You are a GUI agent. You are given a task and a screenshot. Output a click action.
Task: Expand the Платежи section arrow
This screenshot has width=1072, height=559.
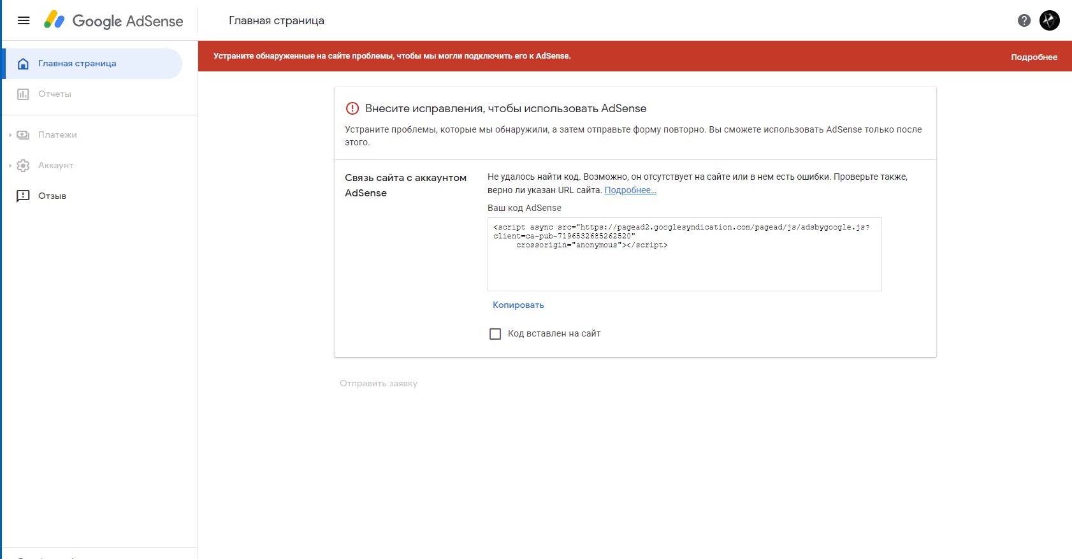pos(10,135)
